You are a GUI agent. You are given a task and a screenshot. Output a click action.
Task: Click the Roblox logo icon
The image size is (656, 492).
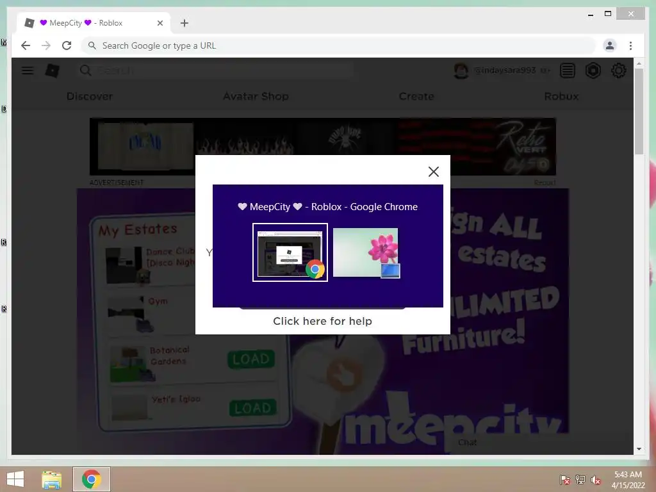click(x=53, y=70)
